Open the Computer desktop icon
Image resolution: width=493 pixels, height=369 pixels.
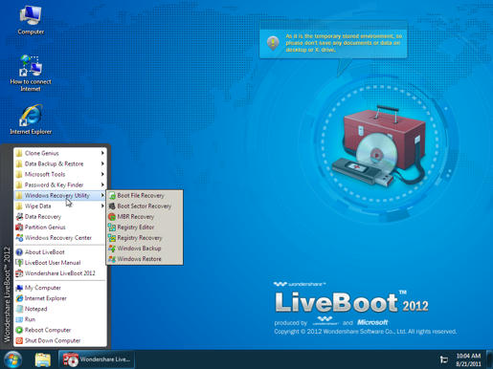tap(31, 20)
